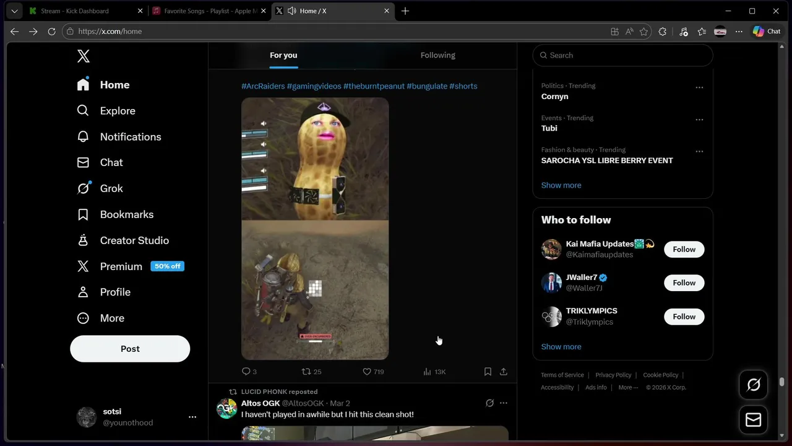Click the Altos OGK author name
792x446 pixels.
coord(260,403)
